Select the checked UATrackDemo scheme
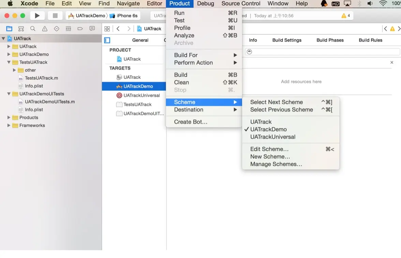The height and width of the screenshot is (258, 401). pos(291,130)
